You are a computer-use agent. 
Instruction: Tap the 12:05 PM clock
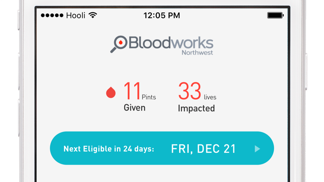tap(162, 15)
